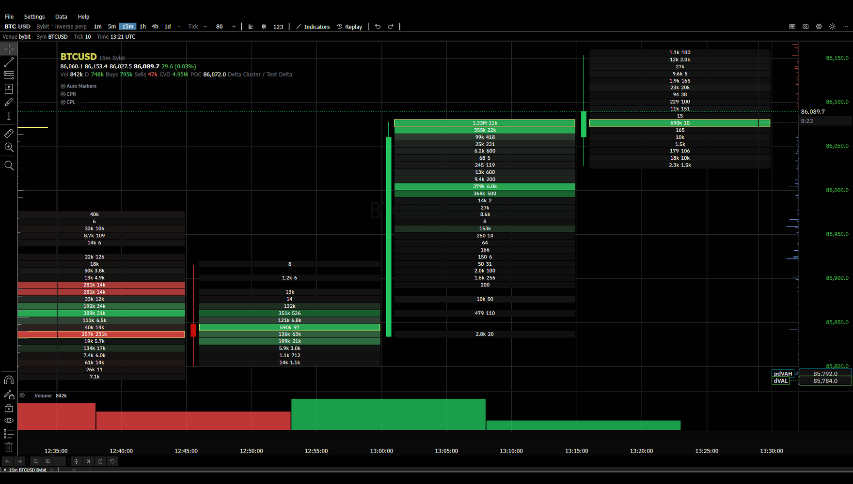Switch to 1h timeframe
This screenshot has height=484, width=853.
tap(142, 27)
